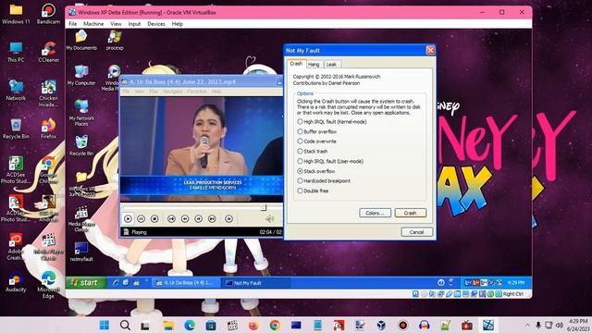592x333 pixels.
Task: Click Windows 11 Start button on taskbar
Action: click(105, 325)
